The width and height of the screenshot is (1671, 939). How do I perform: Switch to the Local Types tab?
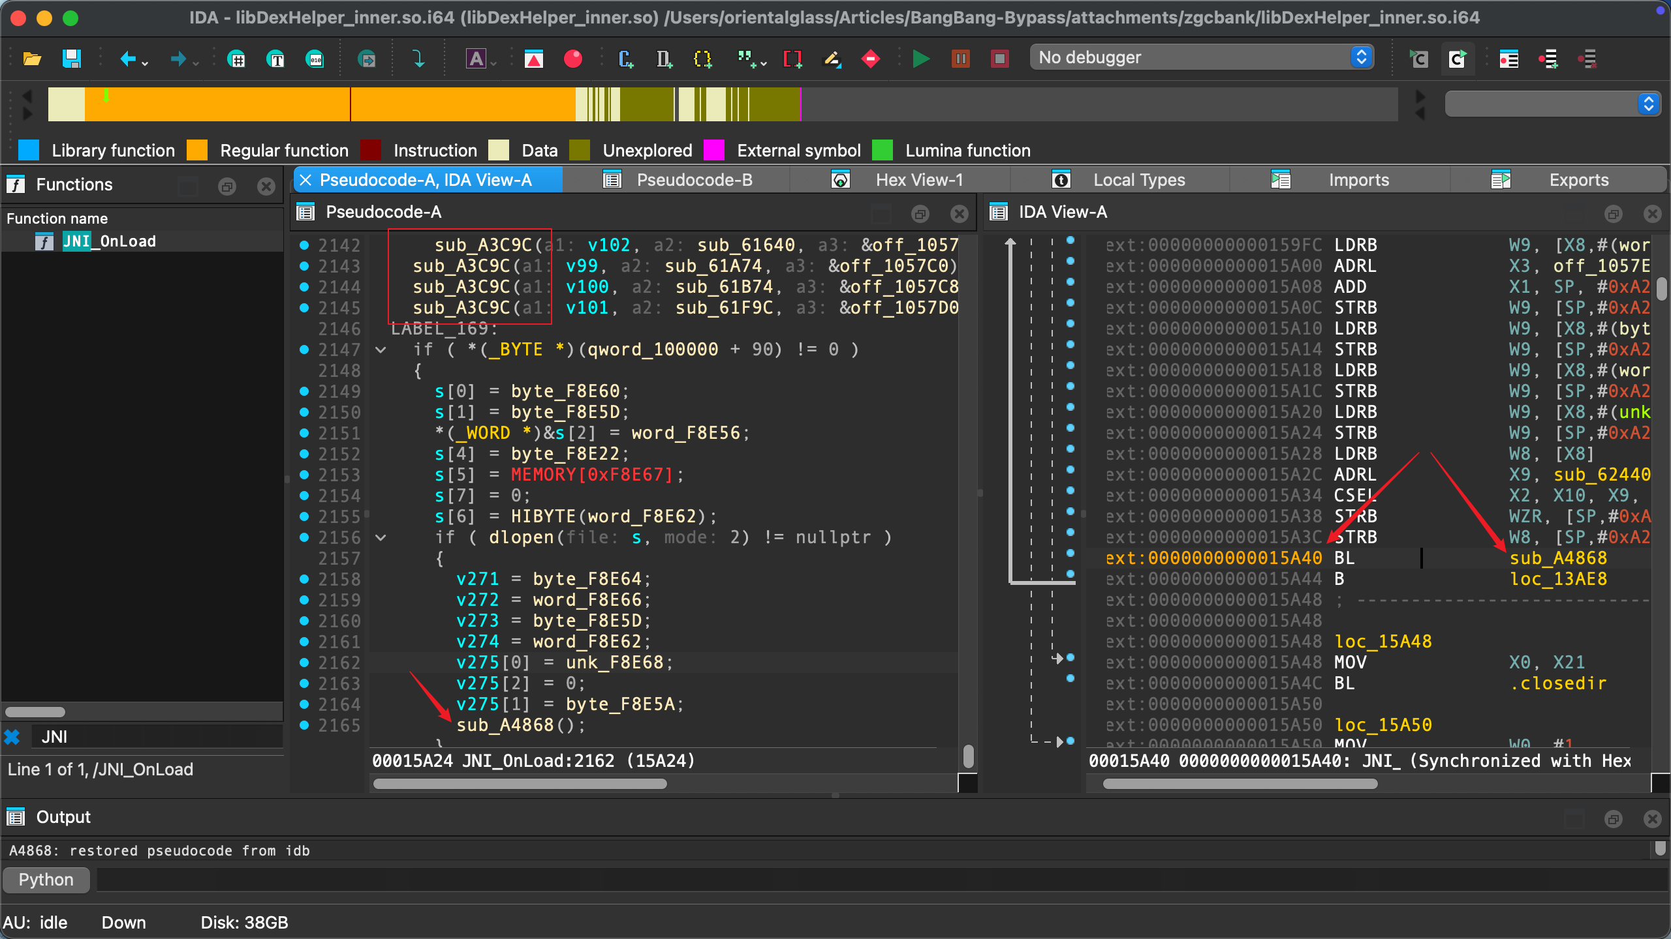coord(1120,180)
